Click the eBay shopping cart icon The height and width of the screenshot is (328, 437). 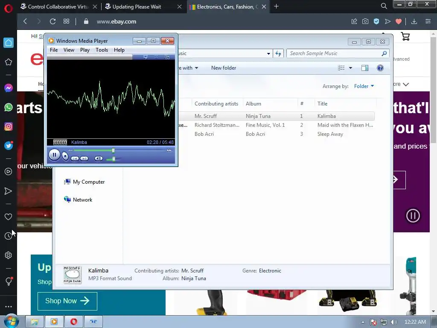point(405,36)
